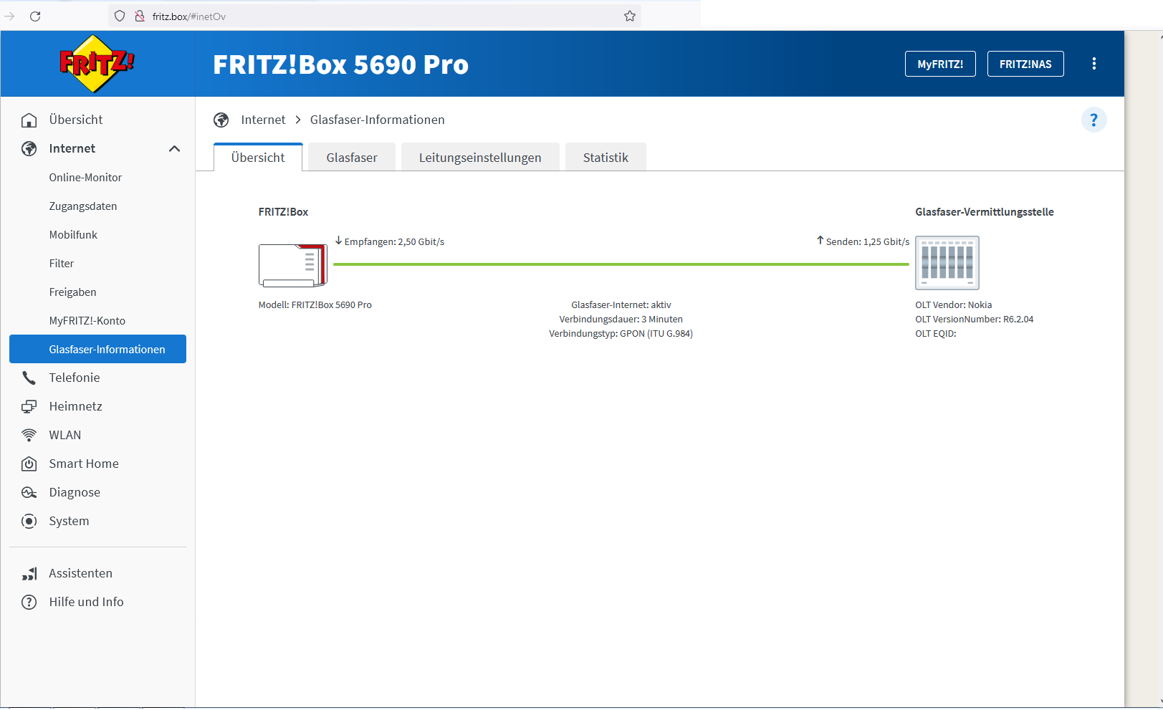Go to the Übersicht sidebar entry
The image size is (1163, 710).
pyautogui.click(x=76, y=120)
